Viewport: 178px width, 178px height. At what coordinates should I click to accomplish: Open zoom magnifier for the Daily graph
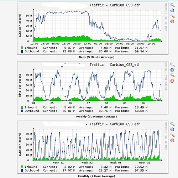172,5
